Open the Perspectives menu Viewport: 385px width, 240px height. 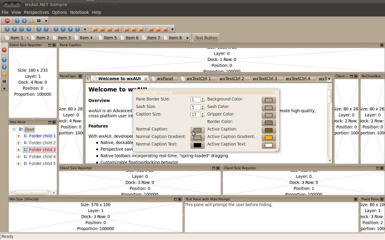(x=37, y=12)
